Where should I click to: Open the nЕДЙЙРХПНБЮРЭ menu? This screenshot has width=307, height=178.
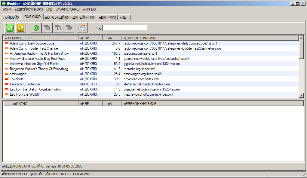click(29, 9)
